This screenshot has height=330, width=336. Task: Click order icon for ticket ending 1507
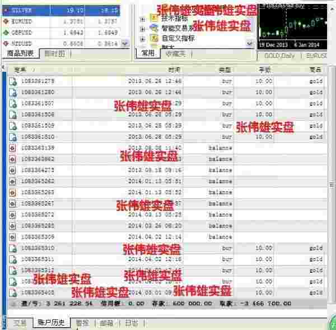pyautogui.click(x=13, y=103)
